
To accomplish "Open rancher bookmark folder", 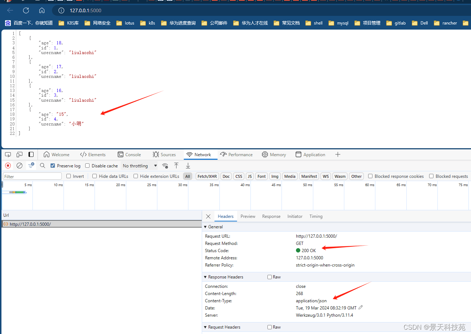I will (x=445, y=23).
